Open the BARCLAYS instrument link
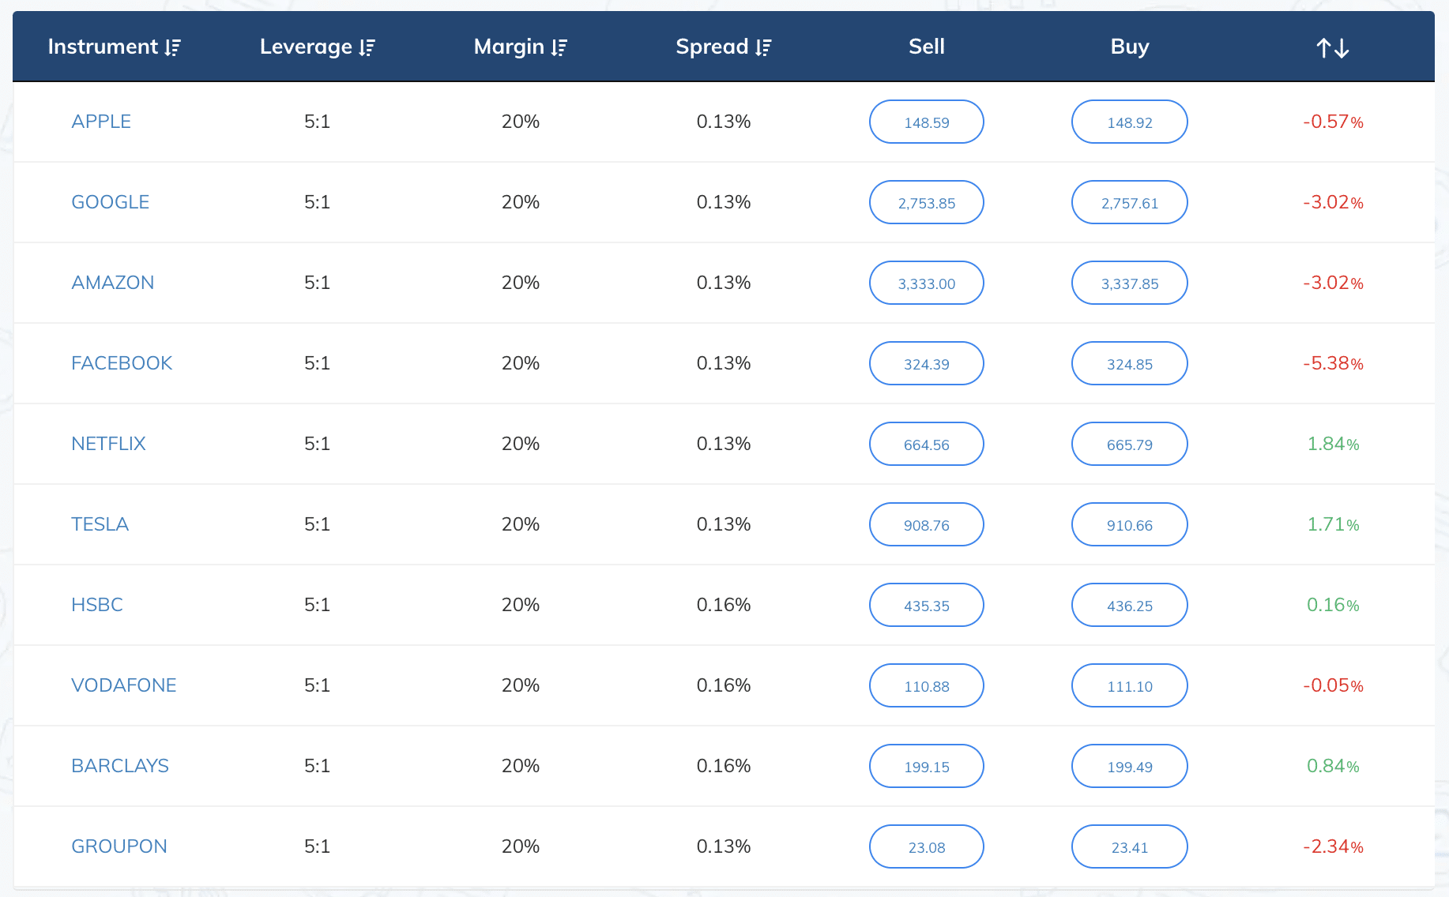1449x897 pixels. [x=120, y=766]
